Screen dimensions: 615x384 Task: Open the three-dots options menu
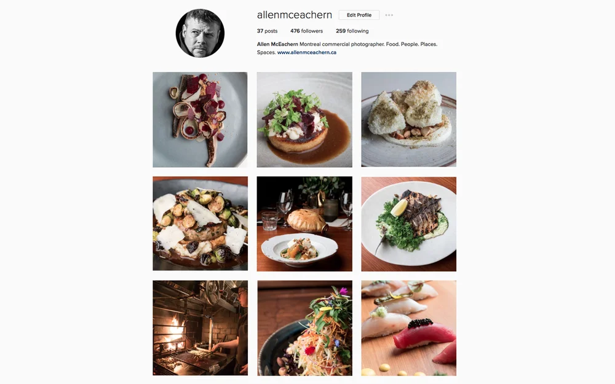tap(389, 15)
